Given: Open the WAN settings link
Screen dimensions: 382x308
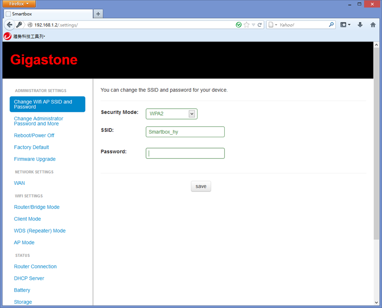Looking at the screenshot, I should 20,183.
